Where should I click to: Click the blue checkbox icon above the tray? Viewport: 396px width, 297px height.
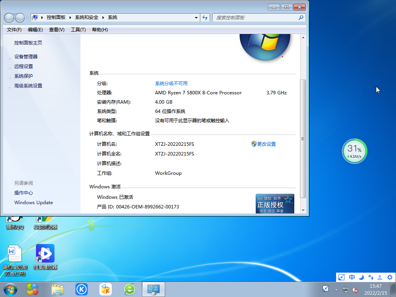coord(341,277)
